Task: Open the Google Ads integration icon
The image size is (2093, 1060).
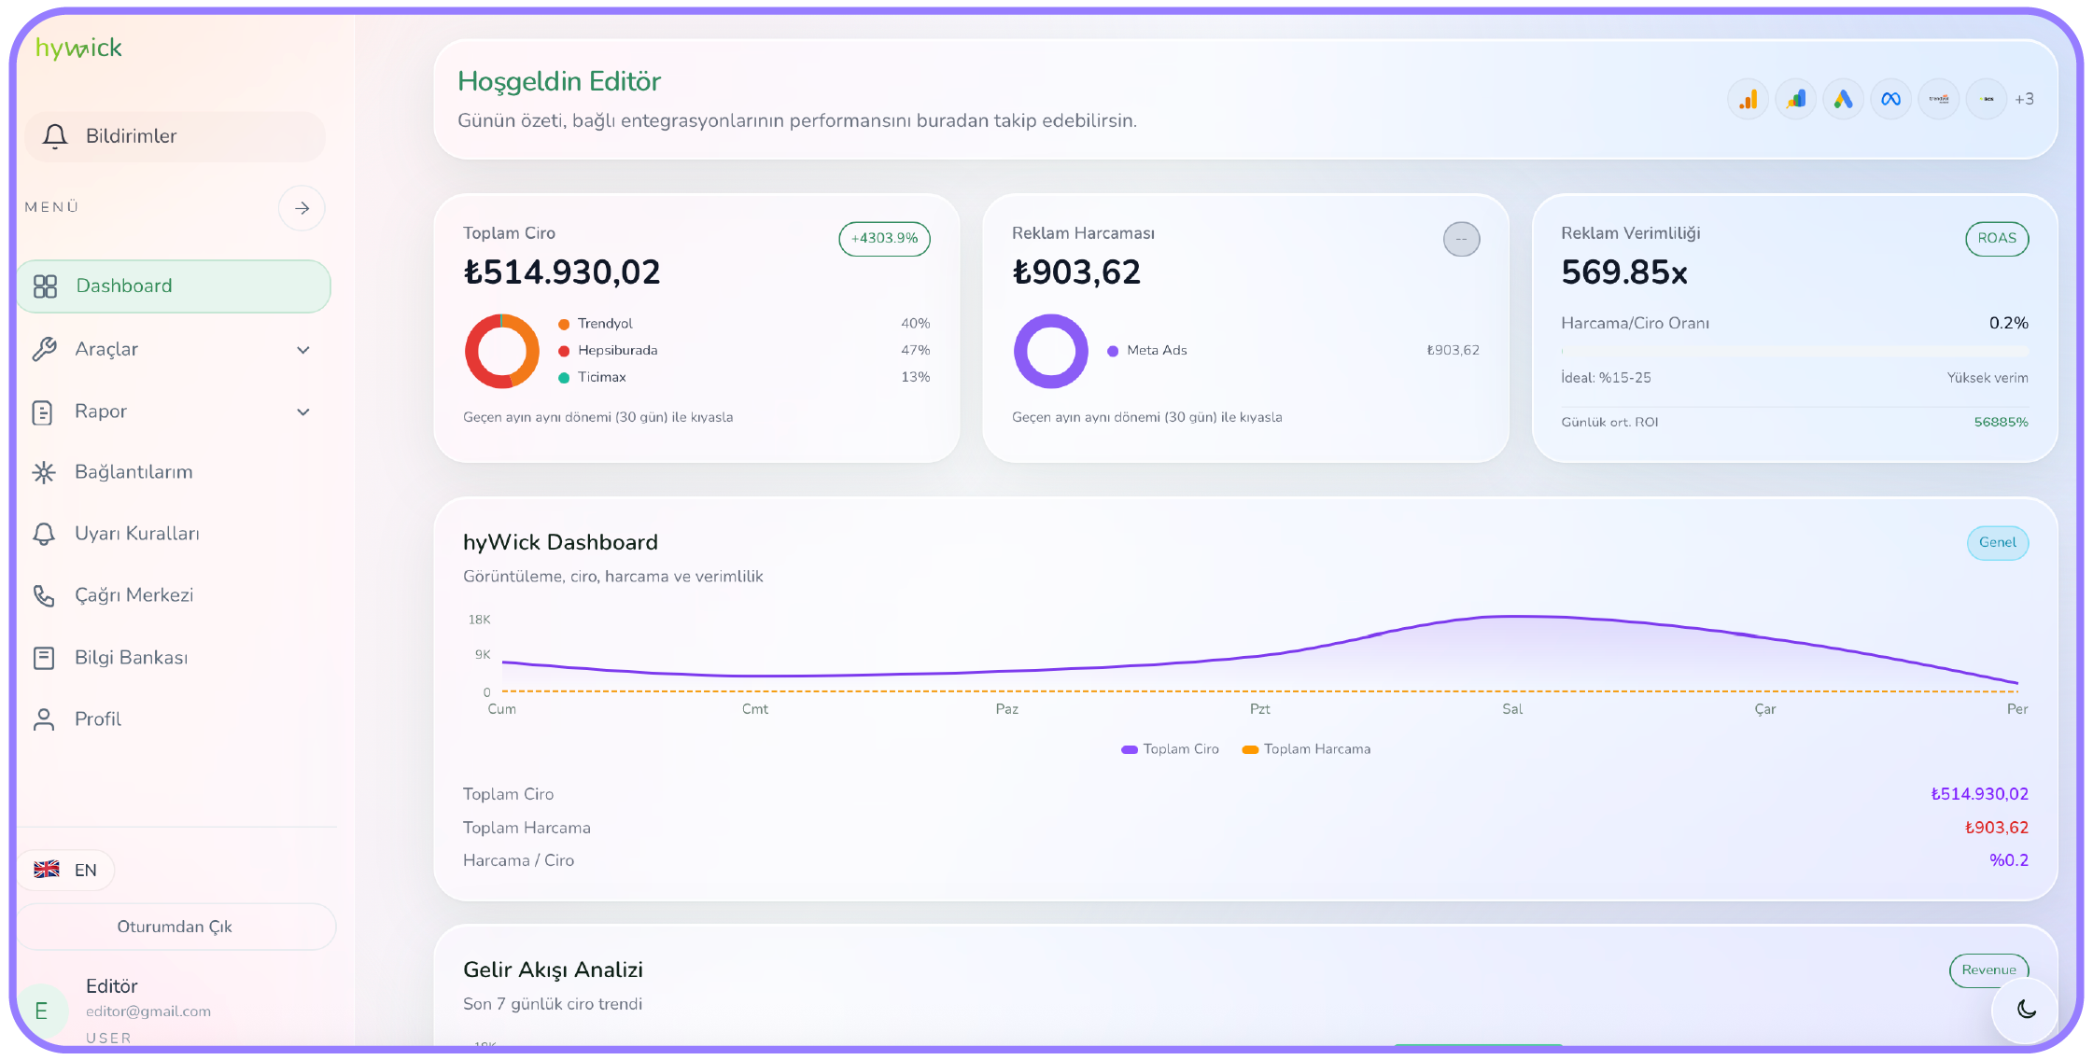Action: click(1844, 99)
